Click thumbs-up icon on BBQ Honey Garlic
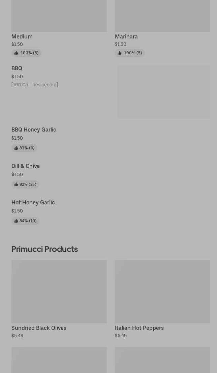Image resolution: width=217 pixels, height=373 pixels. tap(16, 148)
